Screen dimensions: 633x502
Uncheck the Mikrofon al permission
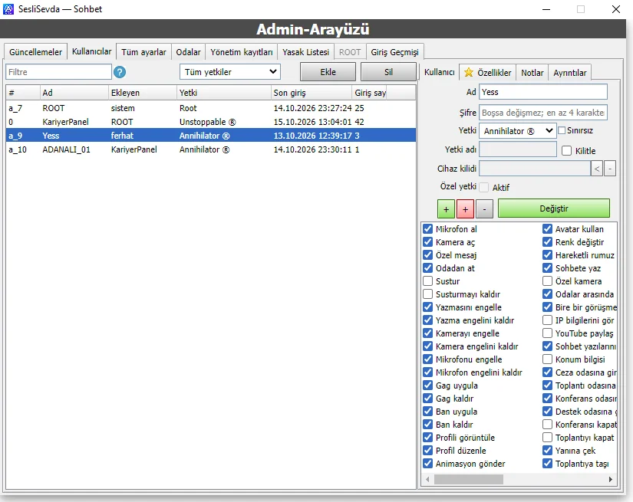point(427,228)
